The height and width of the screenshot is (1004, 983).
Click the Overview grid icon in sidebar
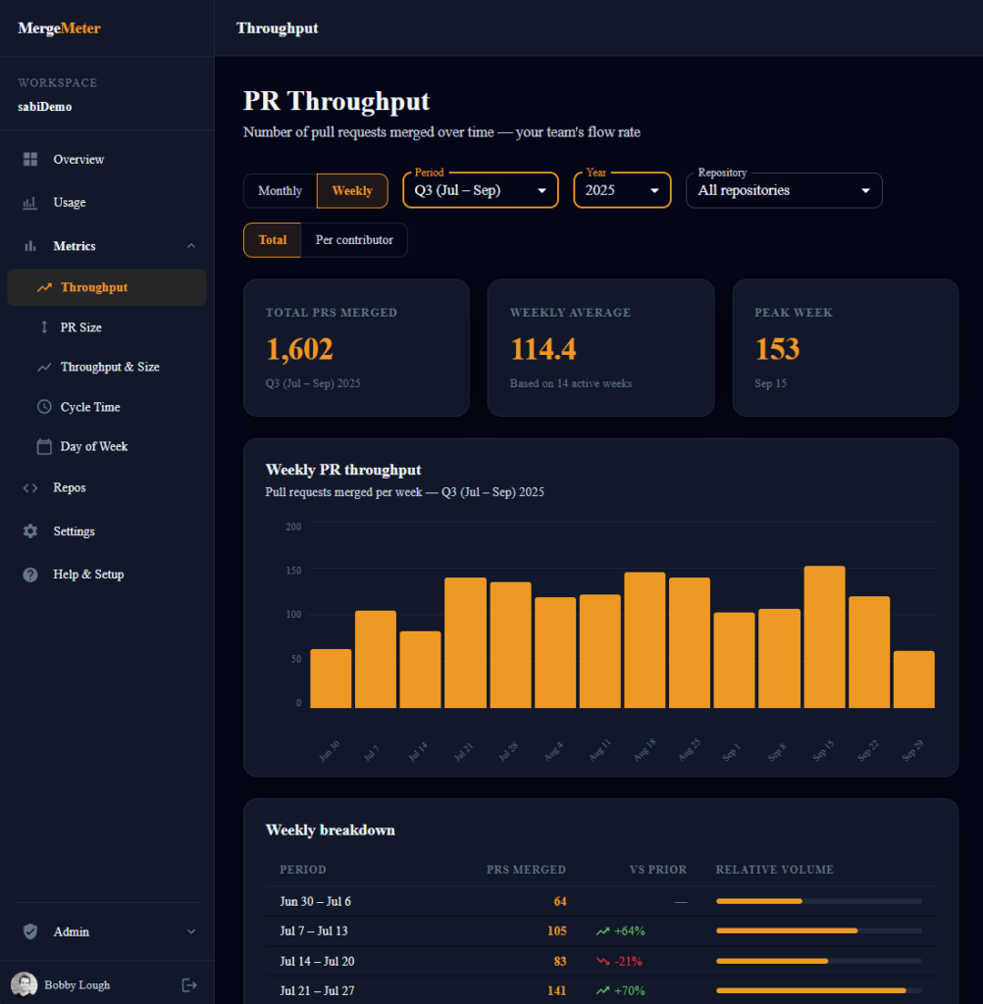pyautogui.click(x=30, y=159)
